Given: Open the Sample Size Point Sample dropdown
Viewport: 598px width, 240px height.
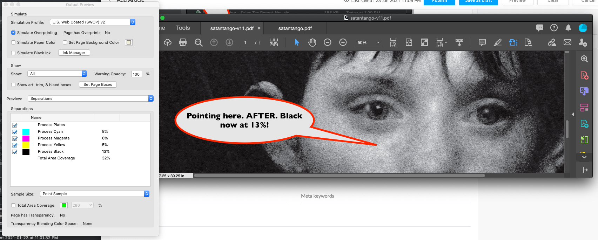Looking at the screenshot, I should pos(94,194).
